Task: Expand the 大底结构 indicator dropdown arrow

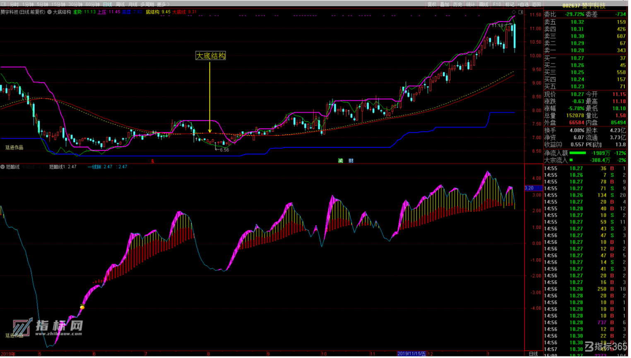Action: pos(50,12)
